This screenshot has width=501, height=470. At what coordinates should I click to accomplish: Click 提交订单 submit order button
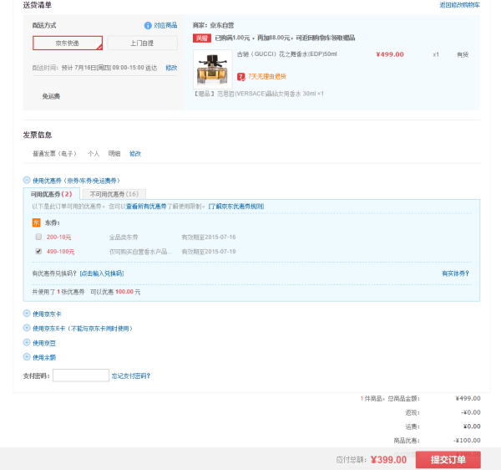coord(448,460)
